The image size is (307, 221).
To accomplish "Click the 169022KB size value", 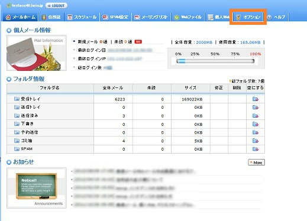I will pos(192,99).
